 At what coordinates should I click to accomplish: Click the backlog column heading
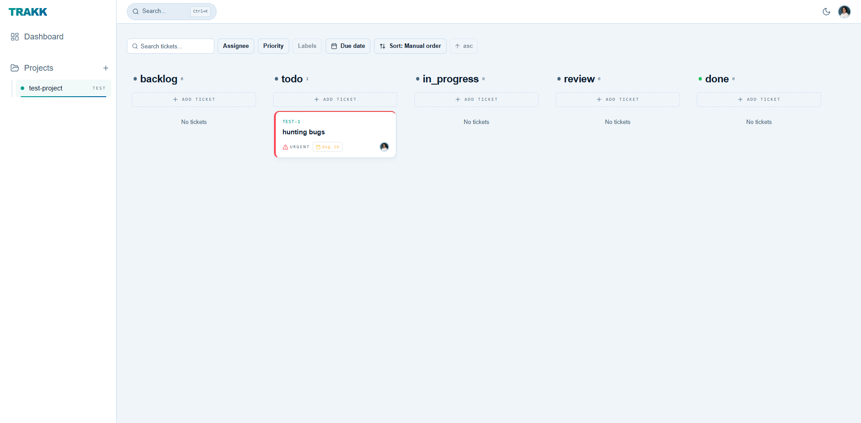coord(159,79)
